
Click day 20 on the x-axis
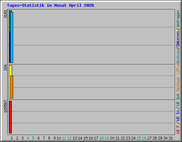tap(112, 138)
